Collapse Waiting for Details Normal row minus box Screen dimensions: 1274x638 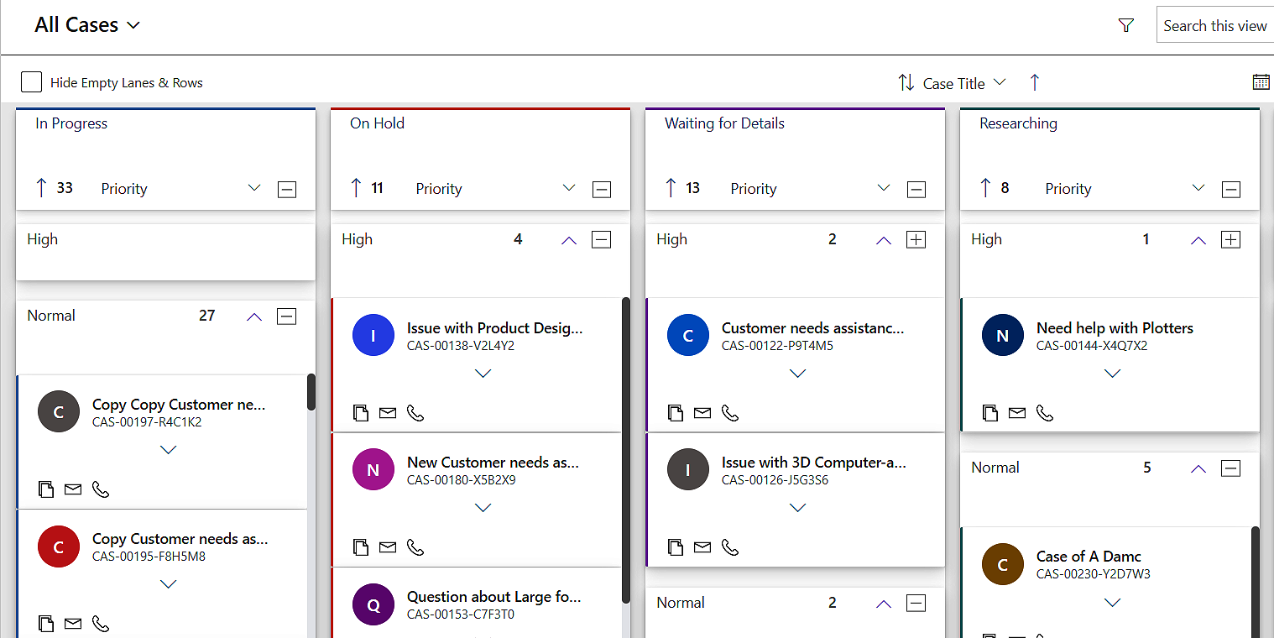[916, 603]
